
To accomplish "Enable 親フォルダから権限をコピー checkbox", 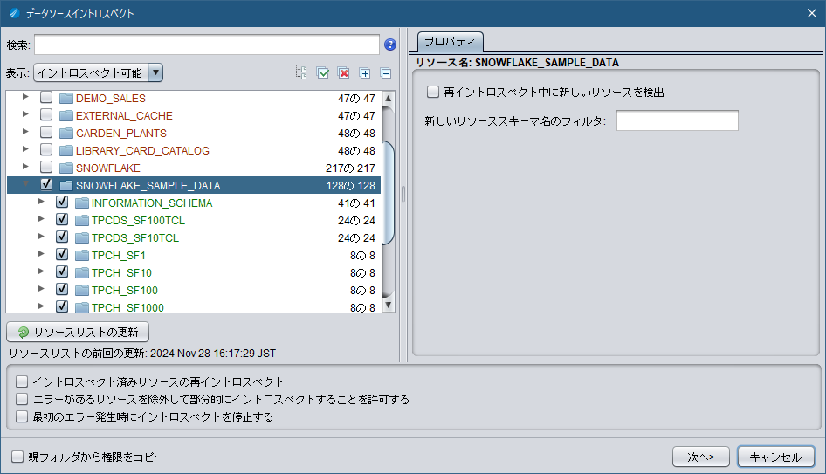I will [17, 457].
